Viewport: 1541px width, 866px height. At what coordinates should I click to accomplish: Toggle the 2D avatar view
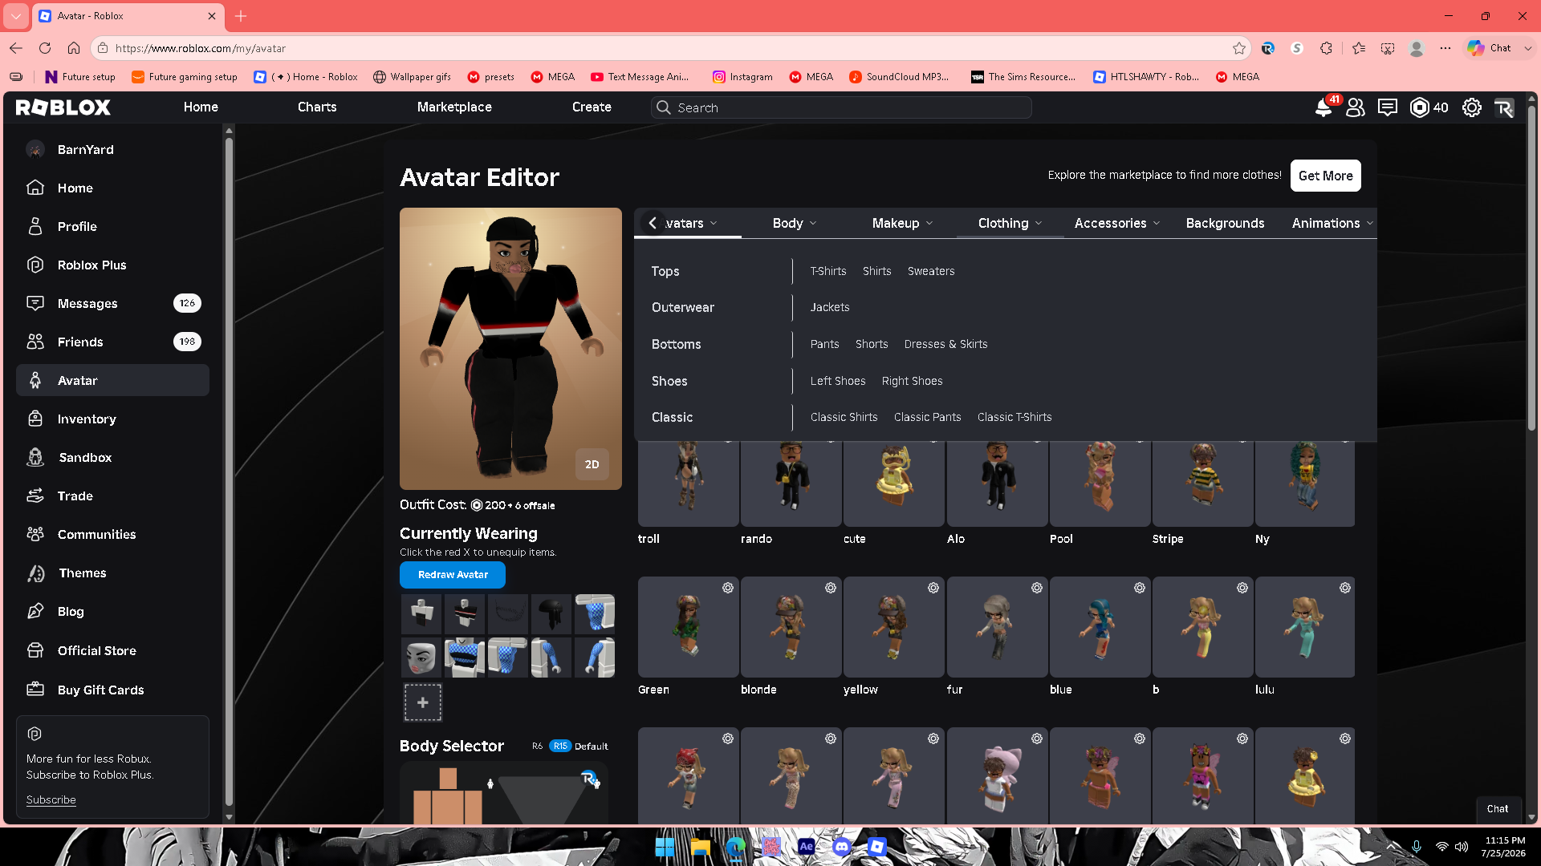pyautogui.click(x=592, y=464)
